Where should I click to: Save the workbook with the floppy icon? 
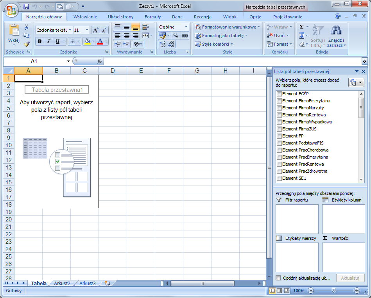(26, 6)
